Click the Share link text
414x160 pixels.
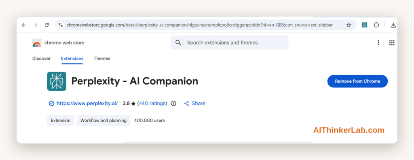click(x=199, y=104)
